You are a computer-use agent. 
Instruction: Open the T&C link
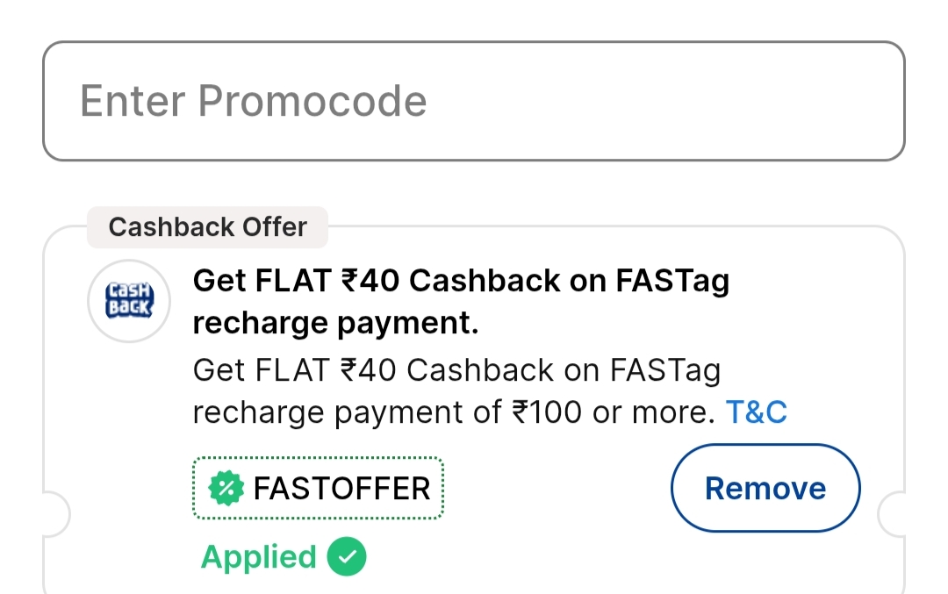click(756, 412)
